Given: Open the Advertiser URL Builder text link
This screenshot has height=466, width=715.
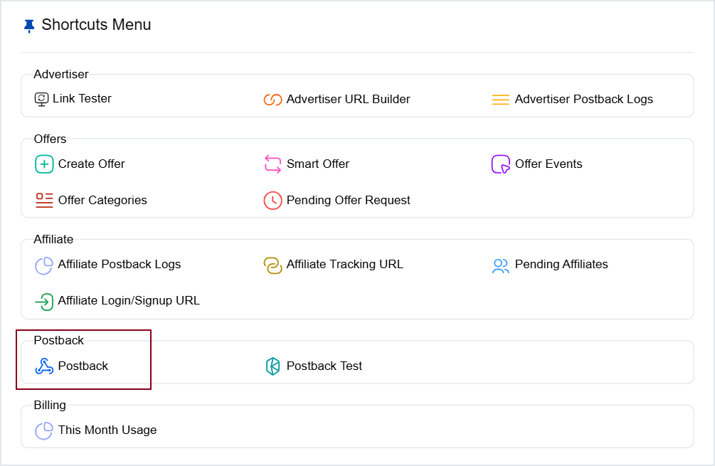Looking at the screenshot, I should point(348,100).
